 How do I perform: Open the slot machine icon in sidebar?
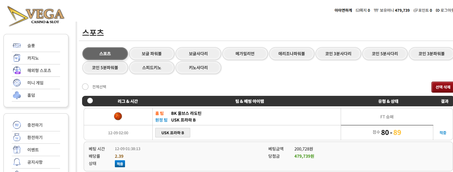(17, 46)
